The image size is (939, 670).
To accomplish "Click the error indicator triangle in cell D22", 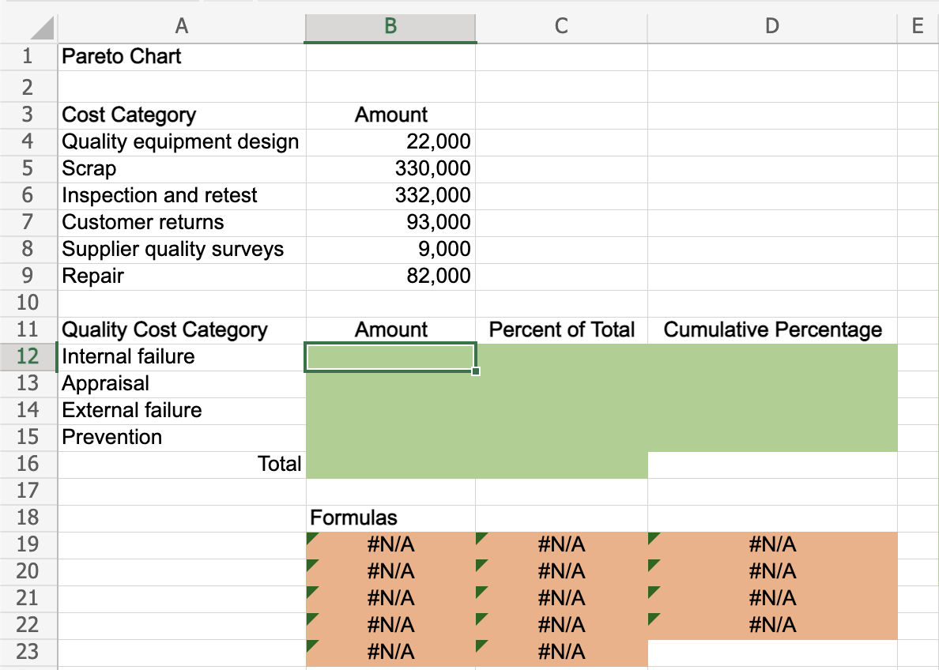I will pyautogui.click(x=653, y=619).
